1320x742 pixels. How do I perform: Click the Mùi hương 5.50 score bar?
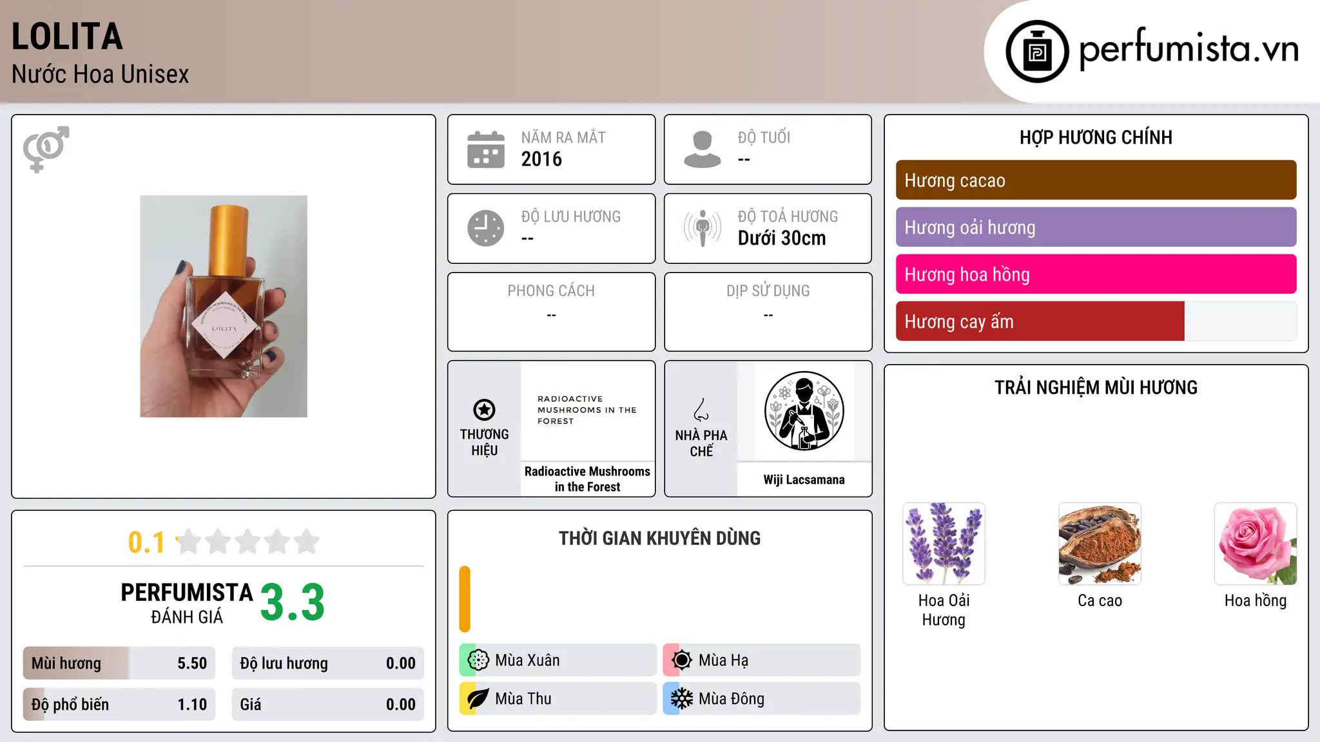[119, 663]
